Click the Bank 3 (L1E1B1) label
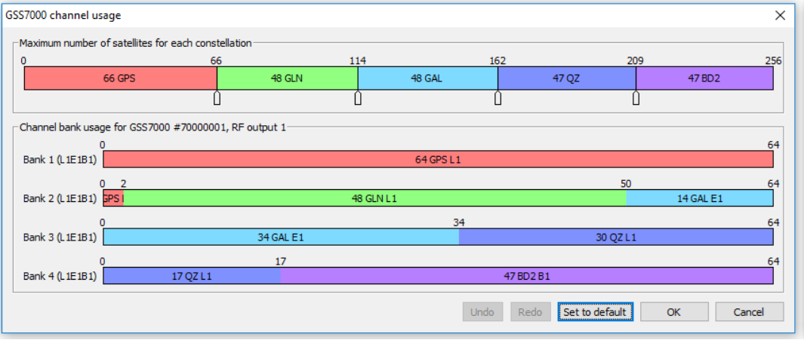The width and height of the screenshot is (804, 340). coord(60,237)
